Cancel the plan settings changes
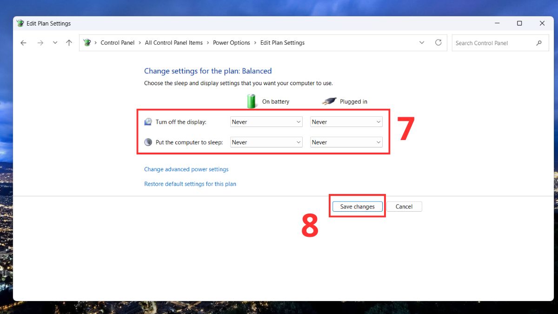 (404, 207)
